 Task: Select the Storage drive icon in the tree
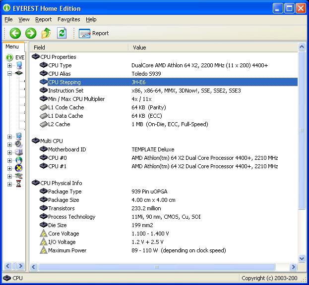[x=19, y=152]
